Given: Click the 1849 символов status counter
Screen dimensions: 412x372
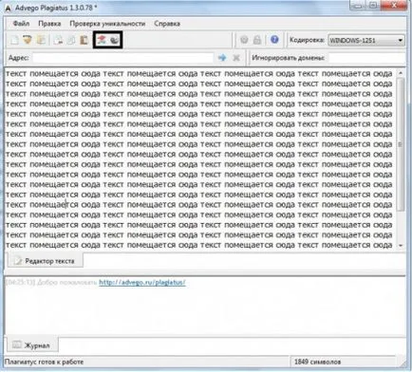Looking at the screenshot, I should coord(318,362).
